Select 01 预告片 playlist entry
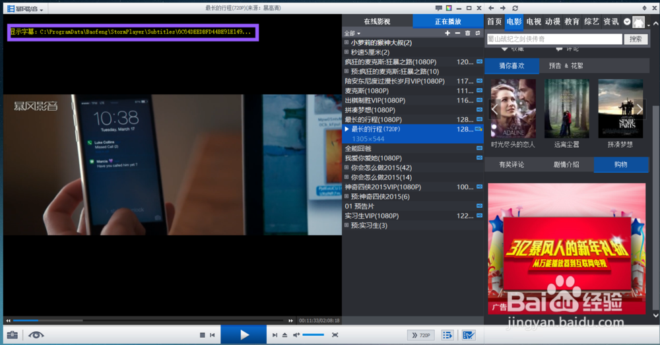Image resolution: width=660 pixels, height=345 pixels. [x=413, y=206]
